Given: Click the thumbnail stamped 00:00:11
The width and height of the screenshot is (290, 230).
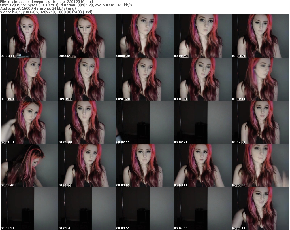Looking at the screenshot, I should coord(29,36).
